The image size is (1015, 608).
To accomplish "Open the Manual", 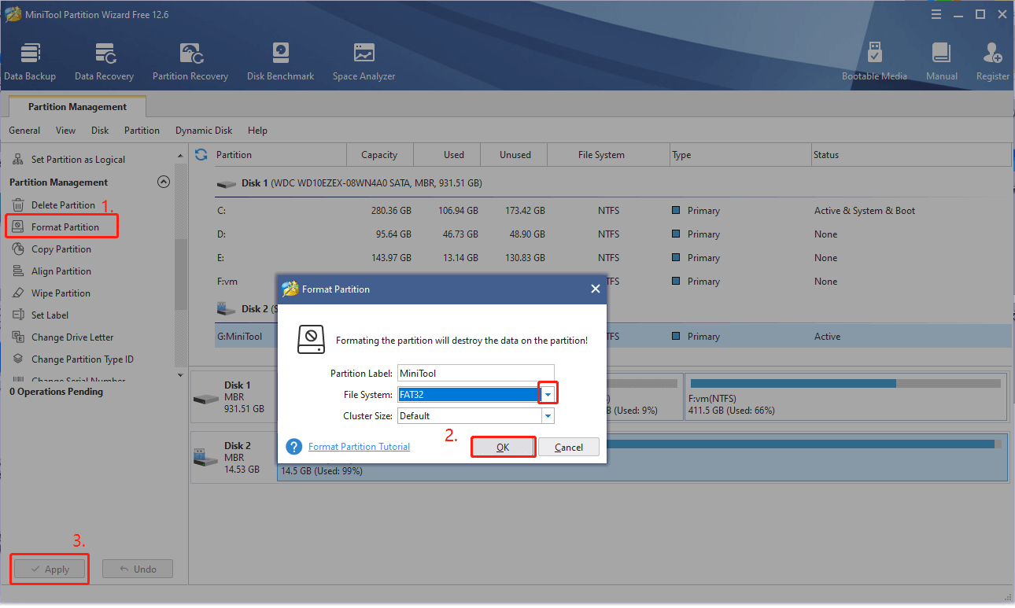I will (x=941, y=61).
